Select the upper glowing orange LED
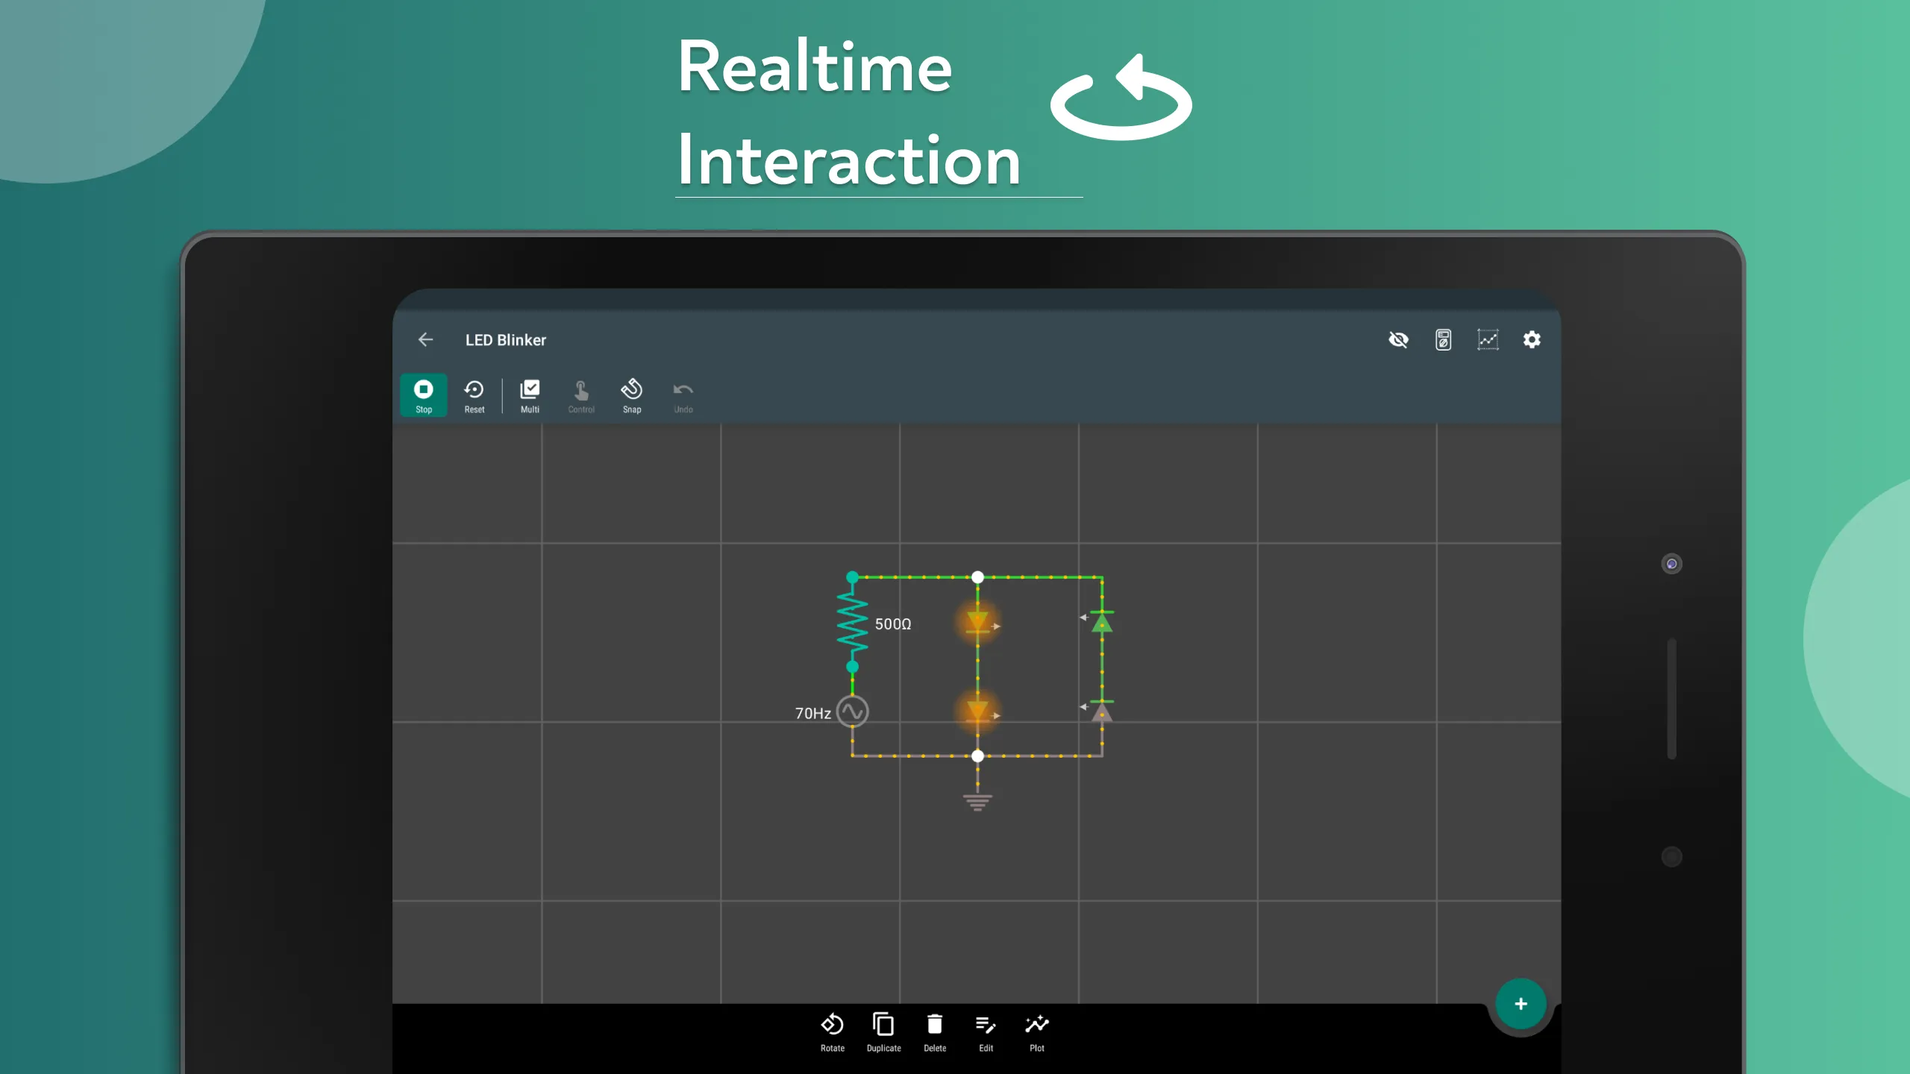The height and width of the screenshot is (1074, 1910). pos(977,622)
